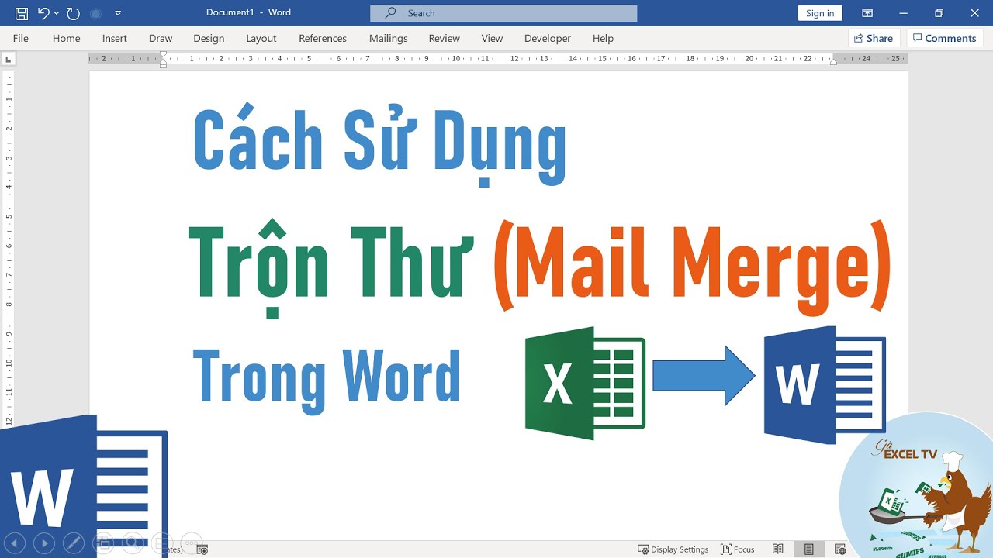993x558 pixels.
Task: Open the Help tab
Action: coord(603,38)
